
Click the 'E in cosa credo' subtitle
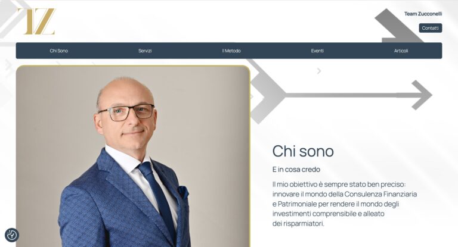point(296,170)
